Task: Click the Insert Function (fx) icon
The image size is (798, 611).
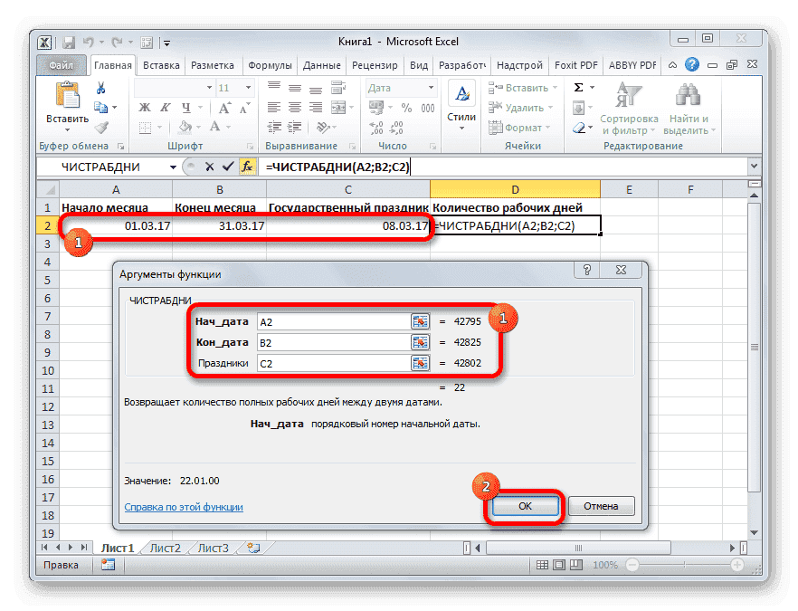Action: click(246, 167)
